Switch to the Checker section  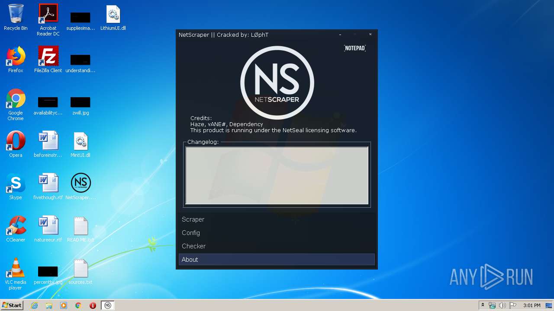pyautogui.click(x=277, y=246)
